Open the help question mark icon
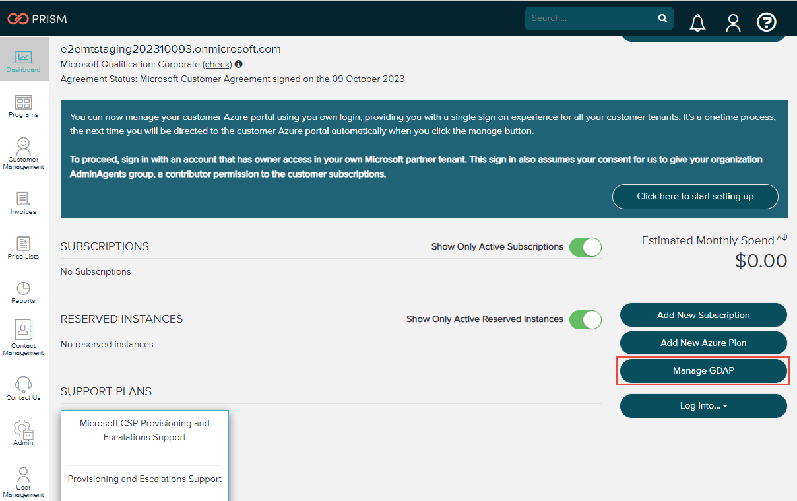Viewport: 797px width, 501px height. click(x=766, y=22)
